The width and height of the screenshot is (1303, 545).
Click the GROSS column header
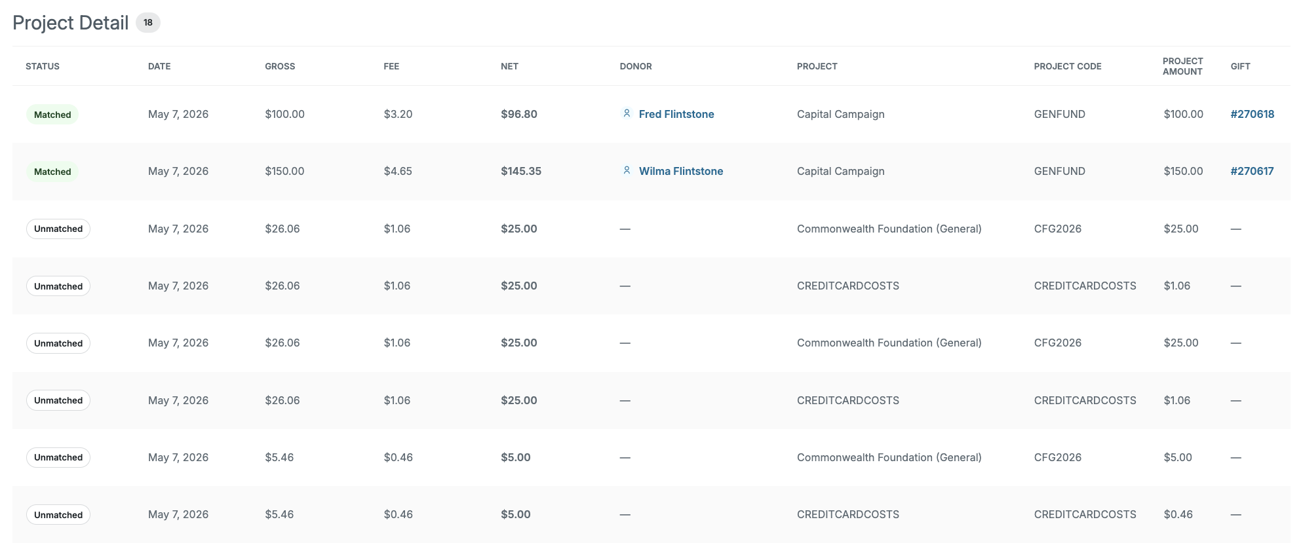tap(280, 66)
